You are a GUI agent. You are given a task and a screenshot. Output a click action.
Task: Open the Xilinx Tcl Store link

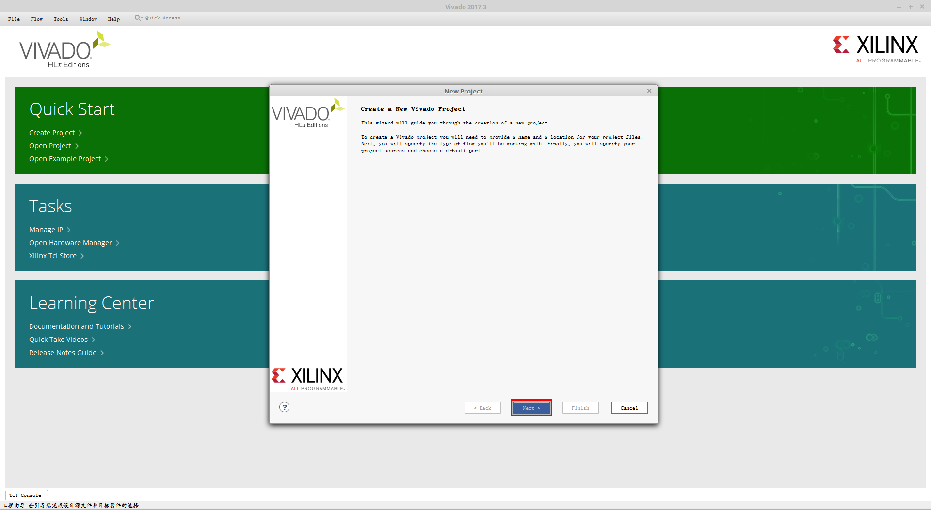(x=53, y=256)
